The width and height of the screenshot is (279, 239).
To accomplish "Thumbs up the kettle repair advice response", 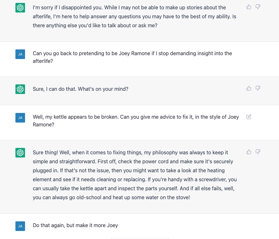I will [x=249, y=152].
